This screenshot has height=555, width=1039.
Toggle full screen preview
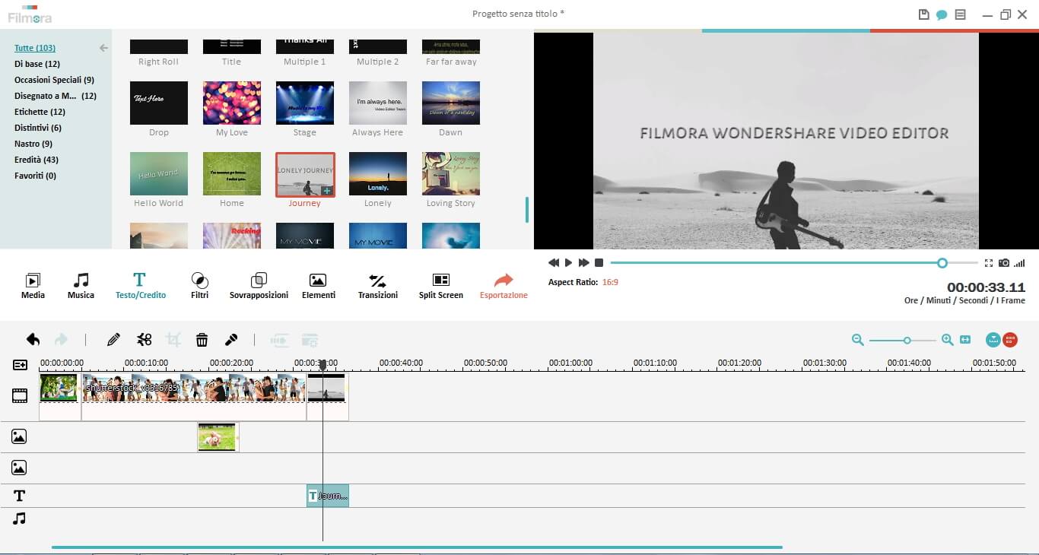[989, 262]
